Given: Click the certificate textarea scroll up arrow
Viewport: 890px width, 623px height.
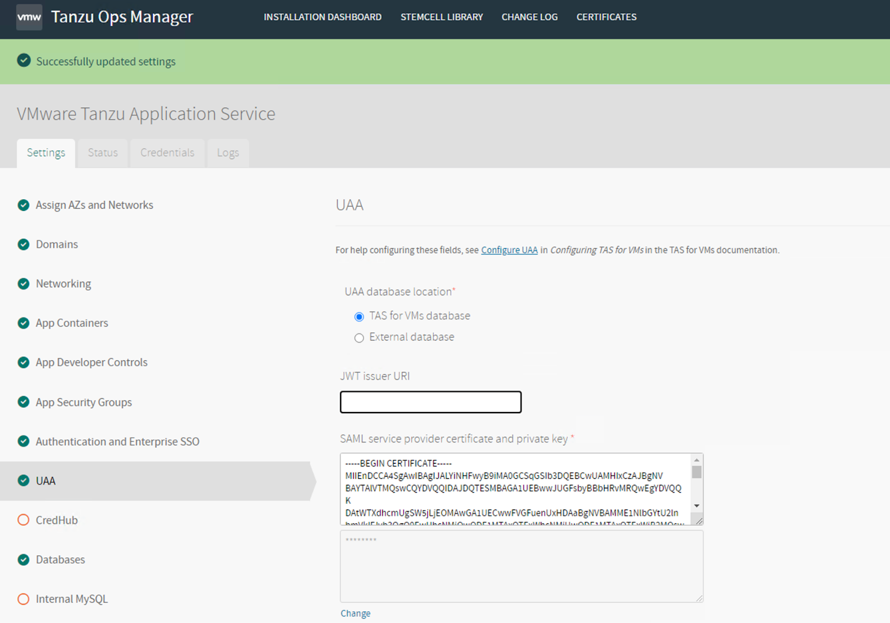Looking at the screenshot, I should [696, 460].
